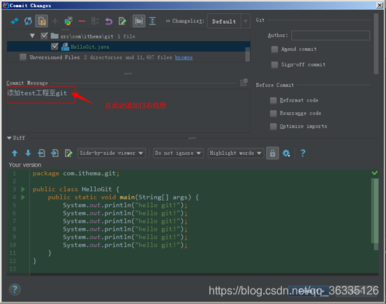Click the 'public class HelloGit {' line
The image size is (386, 304).
click(x=76, y=190)
